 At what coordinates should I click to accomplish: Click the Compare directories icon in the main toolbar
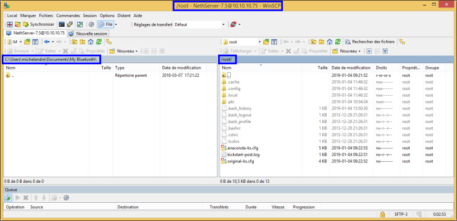click(x=10, y=24)
